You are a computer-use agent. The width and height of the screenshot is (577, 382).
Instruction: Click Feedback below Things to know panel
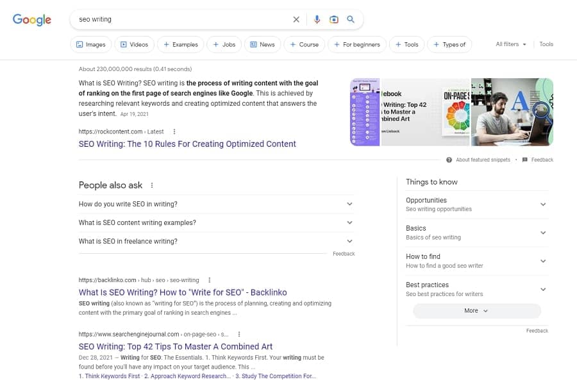coord(537,331)
